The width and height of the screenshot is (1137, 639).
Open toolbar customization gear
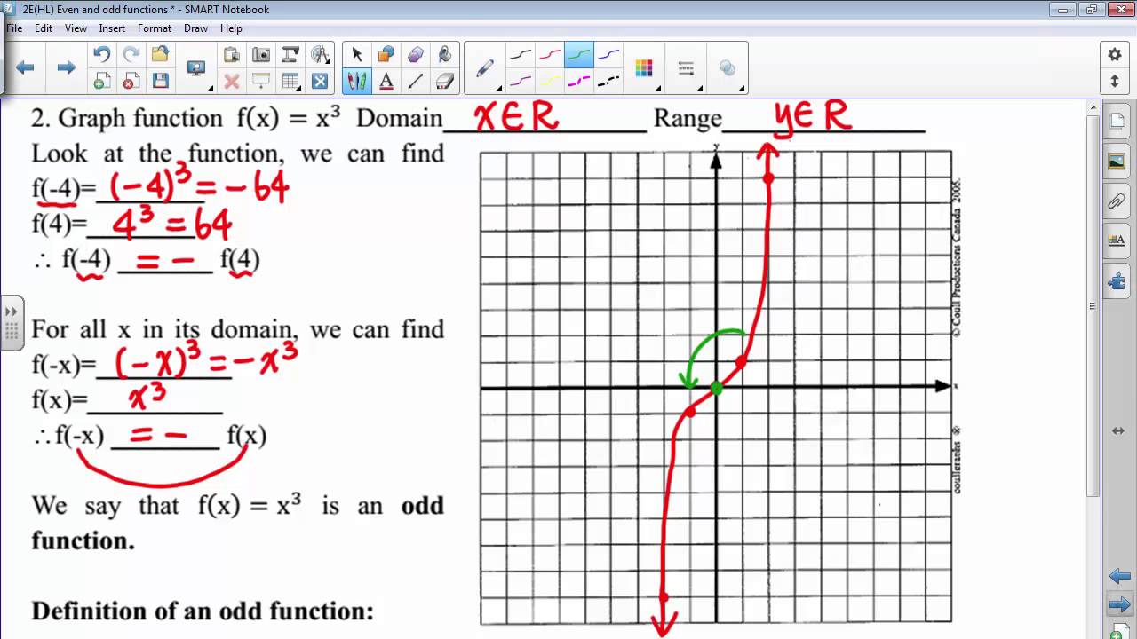[1115, 55]
